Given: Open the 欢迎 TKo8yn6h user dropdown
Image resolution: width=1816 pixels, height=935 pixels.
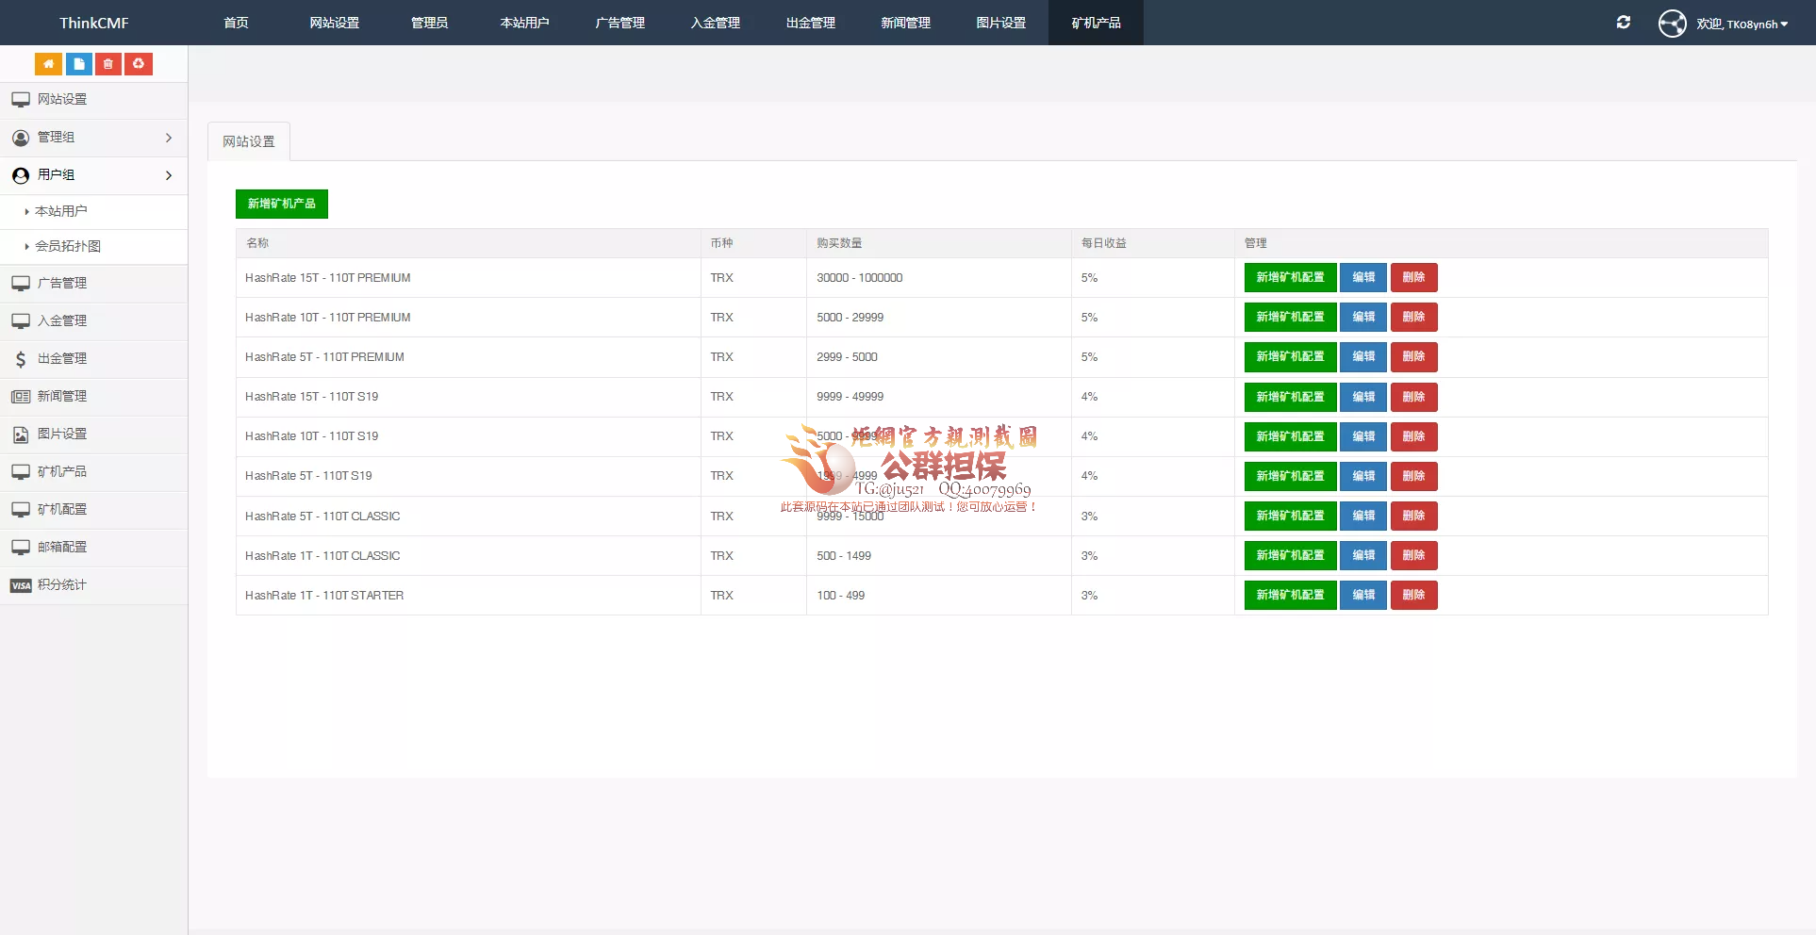Looking at the screenshot, I should tap(1742, 24).
